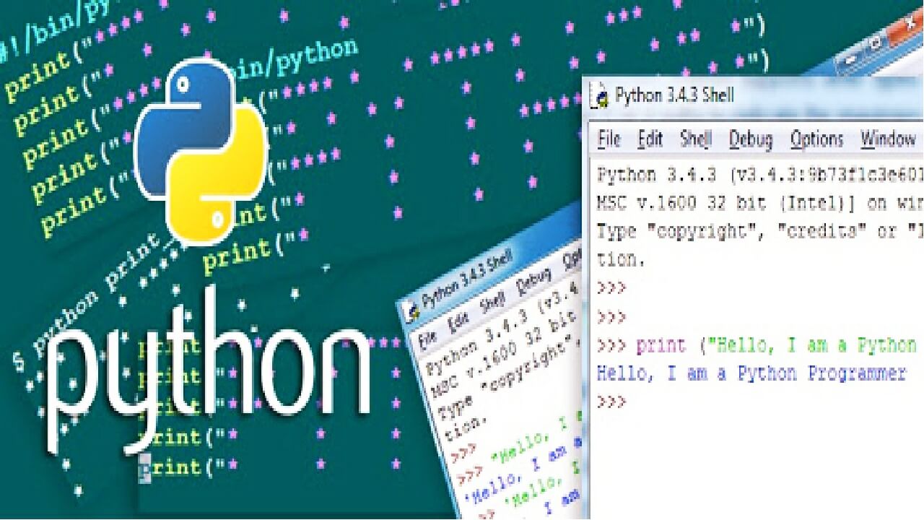Click the print statement line in shell
This screenshot has width=924, height=520.
758,345
